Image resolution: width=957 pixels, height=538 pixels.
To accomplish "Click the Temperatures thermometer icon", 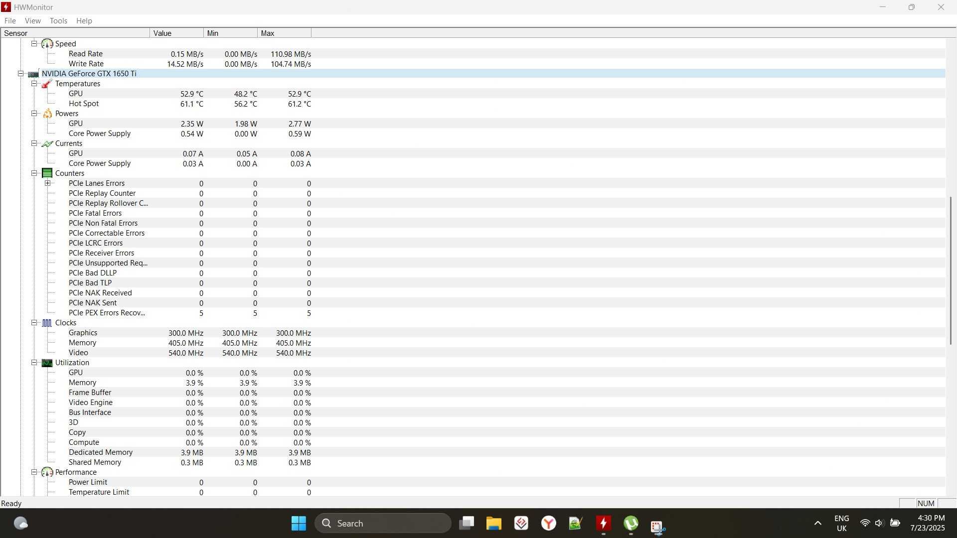I will tap(47, 84).
